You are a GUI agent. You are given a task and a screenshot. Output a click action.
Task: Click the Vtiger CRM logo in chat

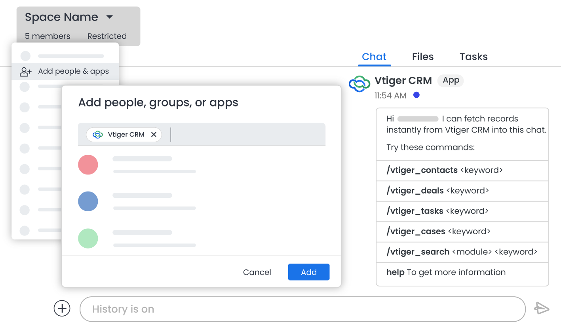[x=359, y=84]
